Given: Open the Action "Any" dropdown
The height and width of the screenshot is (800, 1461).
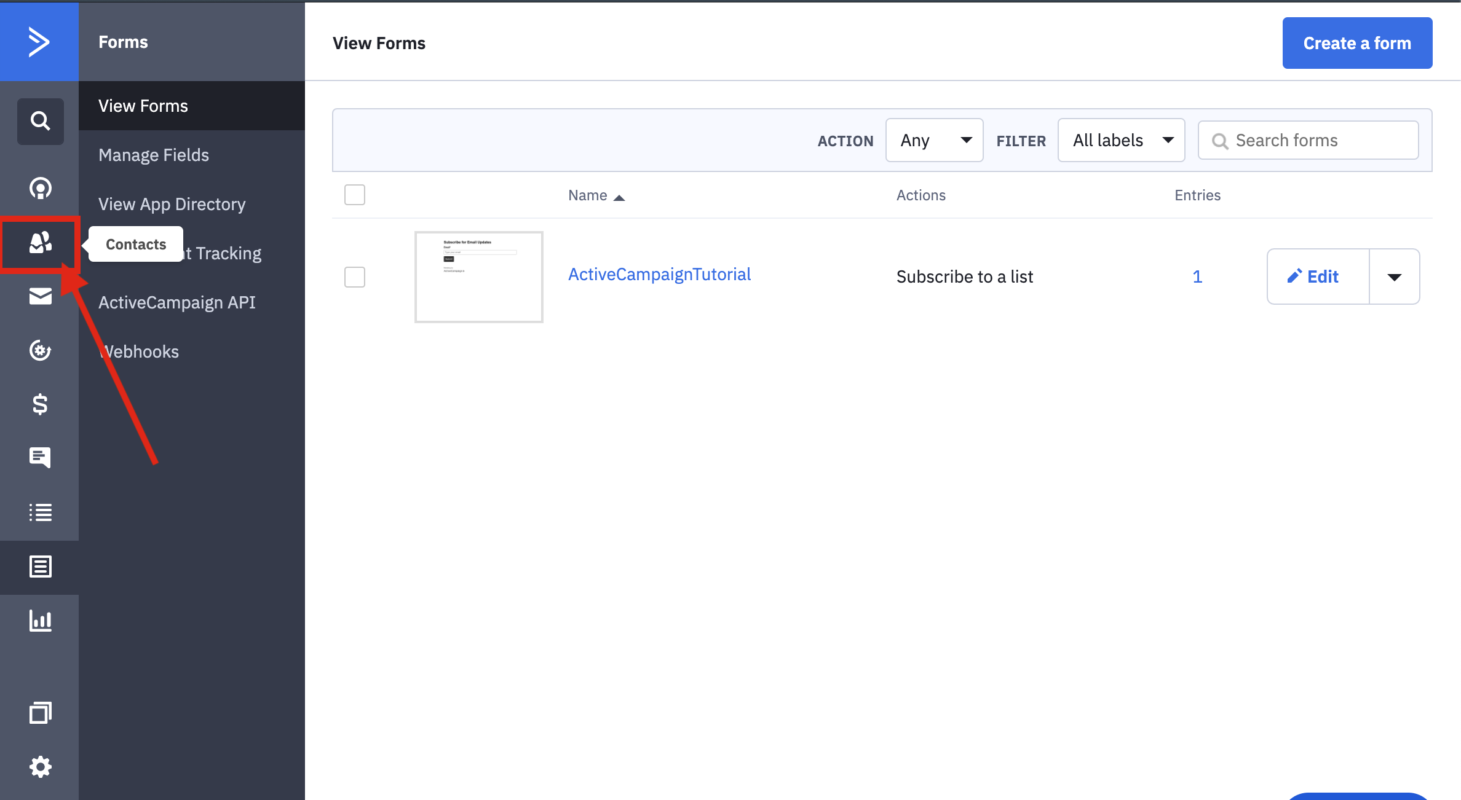Looking at the screenshot, I should pyautogui.click(x=934, y=141).
